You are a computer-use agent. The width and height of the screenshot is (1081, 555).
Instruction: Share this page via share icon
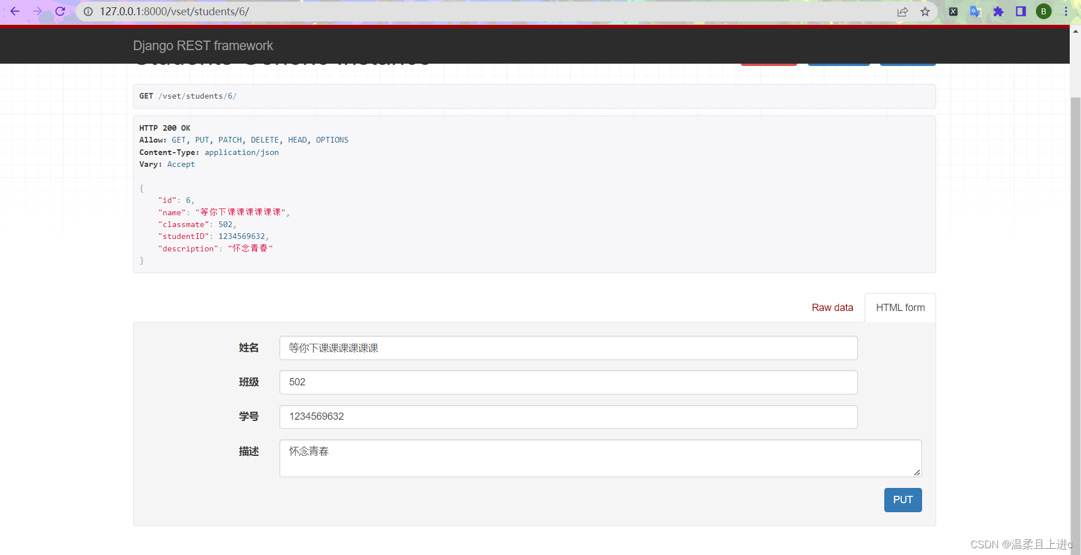click(902, 11)
